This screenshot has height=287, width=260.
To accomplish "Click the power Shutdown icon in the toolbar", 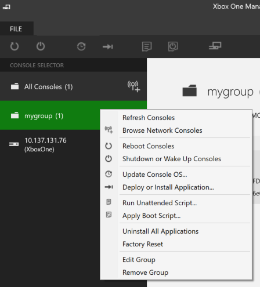I will coord(41,46).
